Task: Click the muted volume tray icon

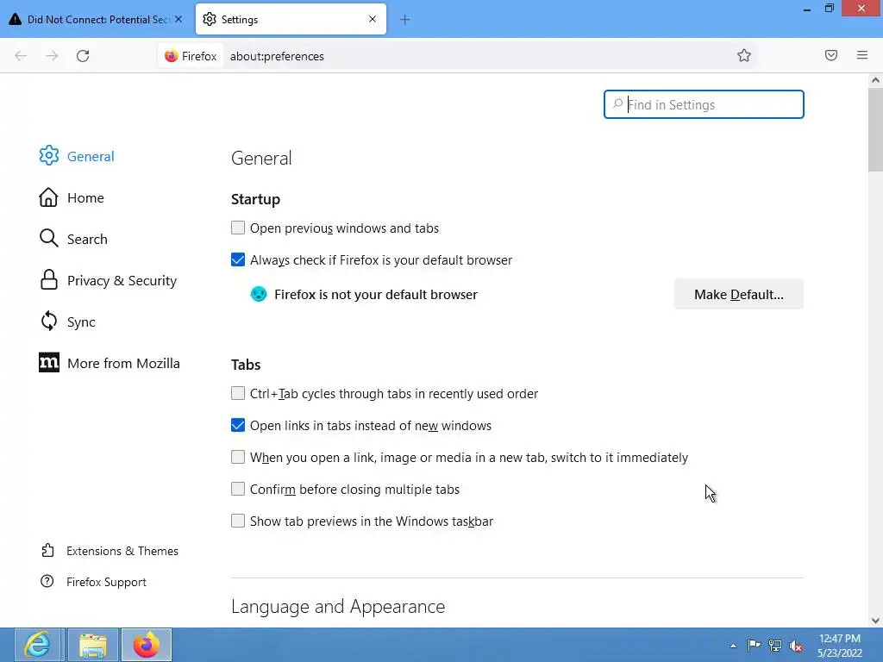Action: tap(796, 646)
